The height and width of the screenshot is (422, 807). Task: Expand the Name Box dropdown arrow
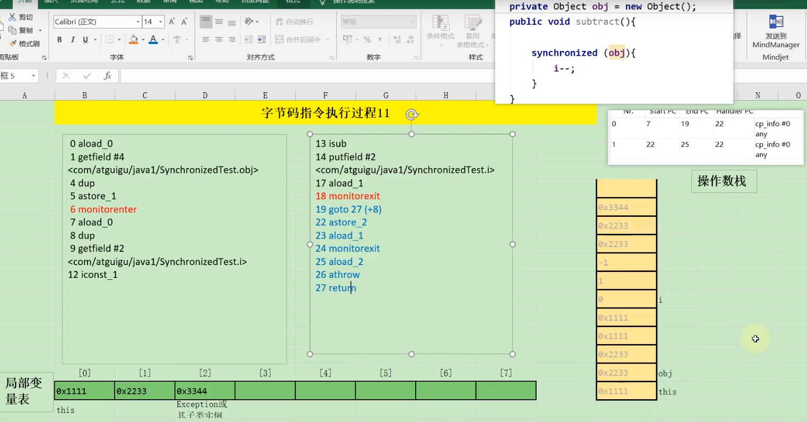tap(33, 76)
